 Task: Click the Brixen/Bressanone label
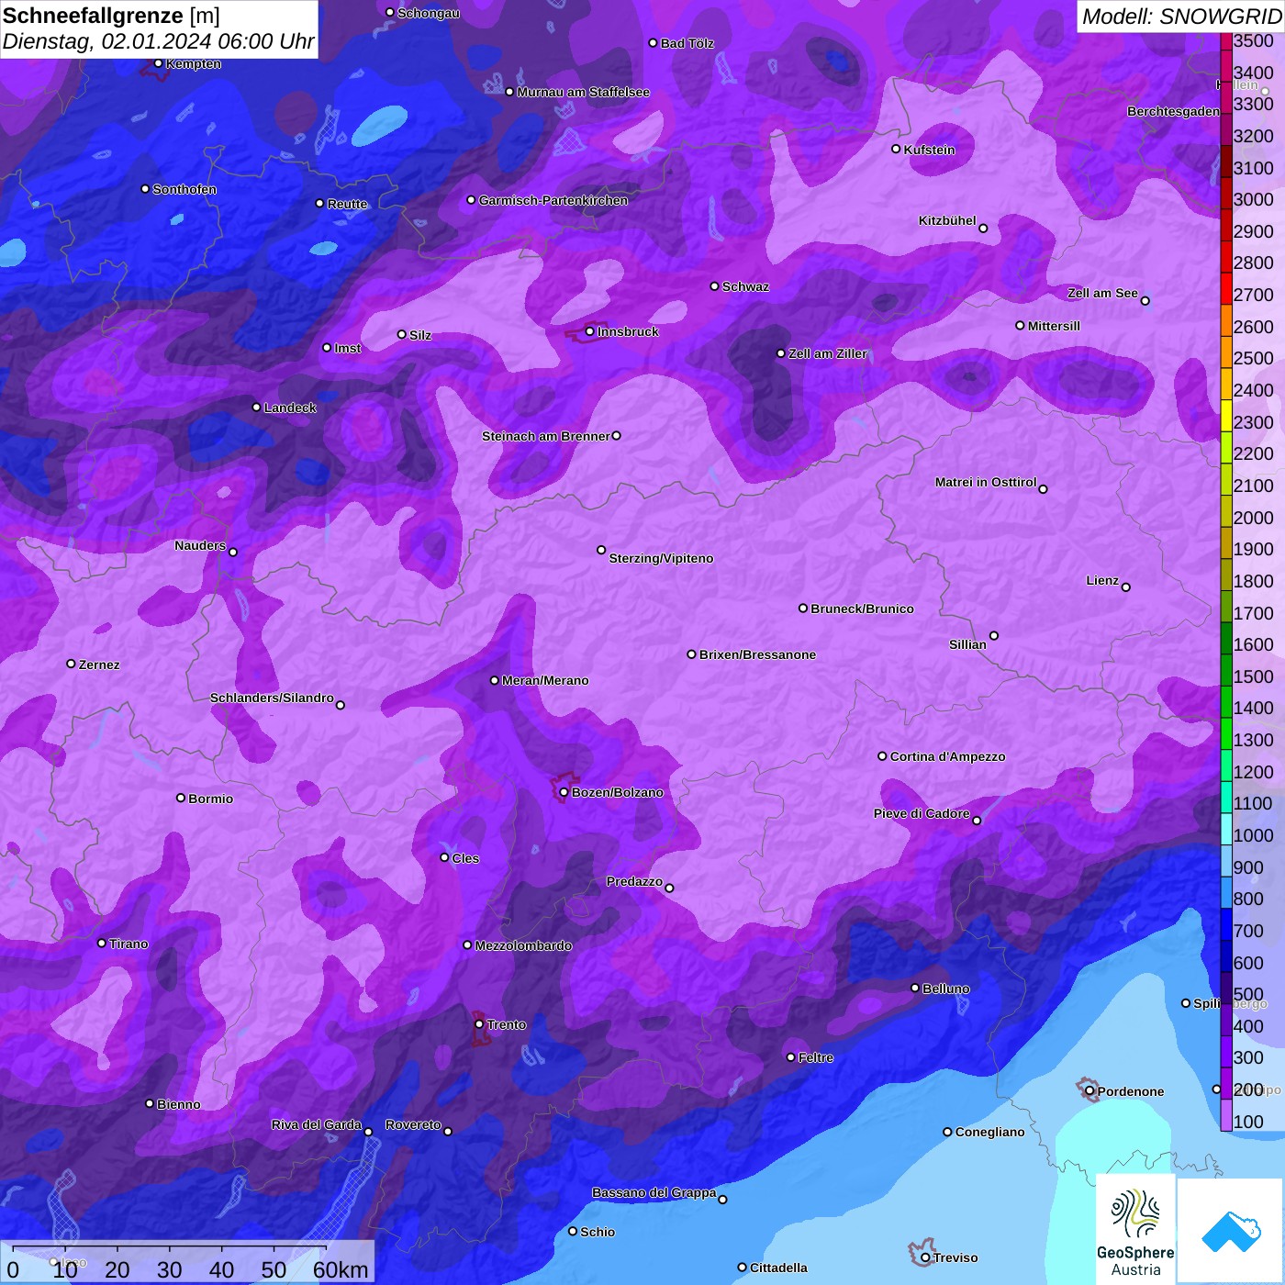[757, 654]
